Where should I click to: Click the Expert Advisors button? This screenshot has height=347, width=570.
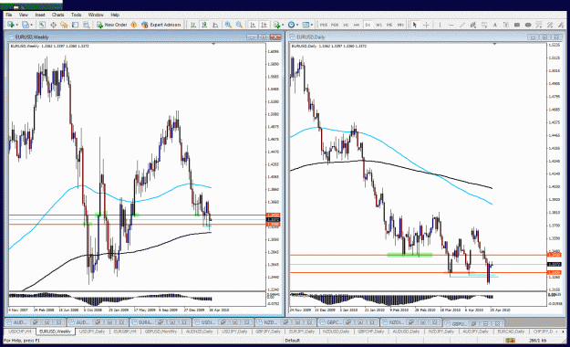(x=161, y=25)
